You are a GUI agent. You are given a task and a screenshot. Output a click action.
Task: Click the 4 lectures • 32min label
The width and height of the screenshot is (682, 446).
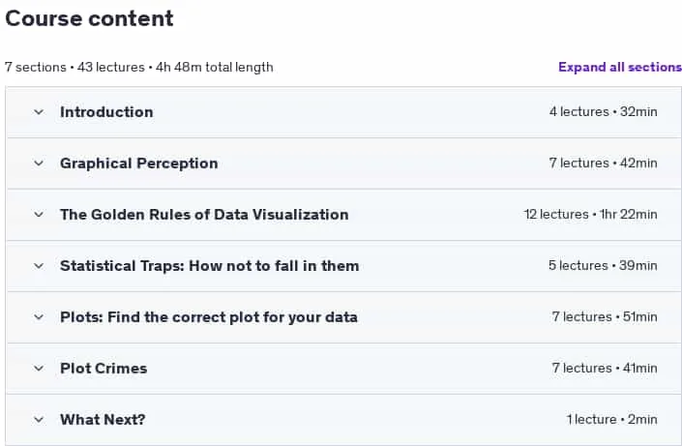pyautogui.click(x=603, y=112)
